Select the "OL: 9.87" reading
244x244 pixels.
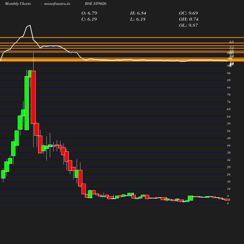coord(188,25)
